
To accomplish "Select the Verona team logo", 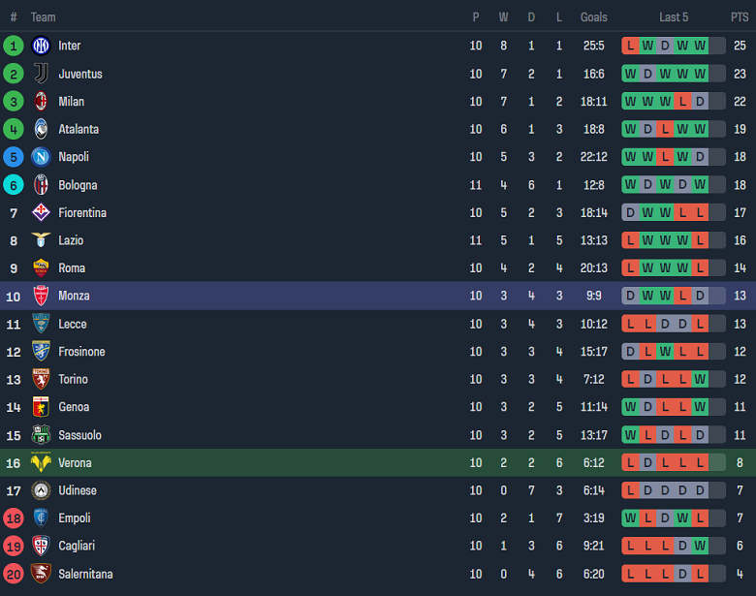I will (41, 463).
